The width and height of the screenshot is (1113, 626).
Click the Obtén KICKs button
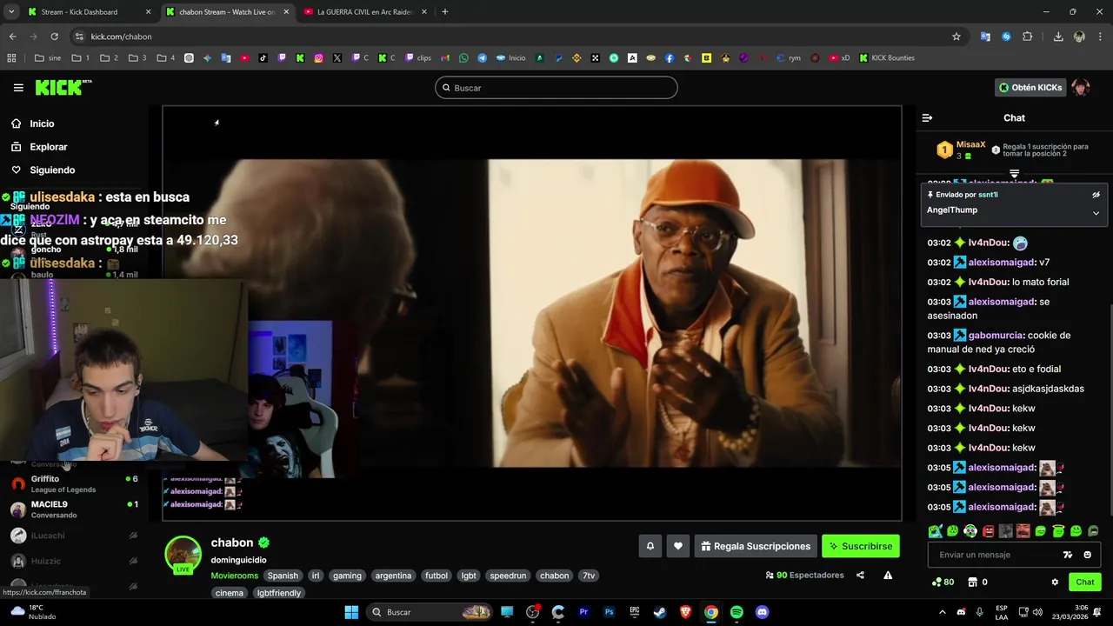tap(1030, 88)
